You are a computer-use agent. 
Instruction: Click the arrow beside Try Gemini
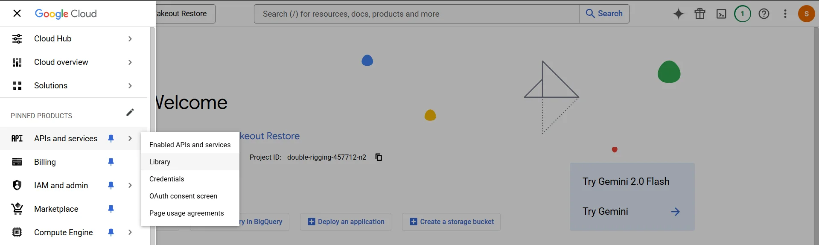click(675, 212)
